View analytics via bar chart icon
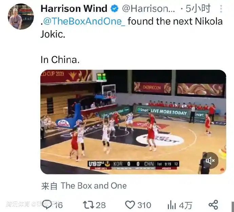This screenshot has width=234, height=212. [x=172, y=205]
